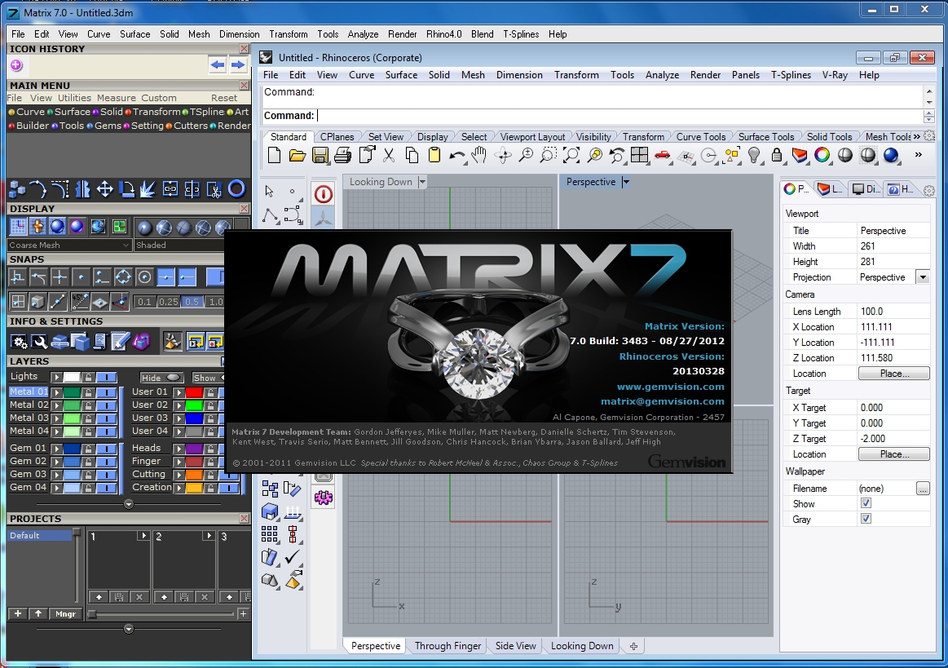This screenshot has width=948, height=668.
Task: Click the polyline tool in side toolbar
Action: [x=270, y=215]
